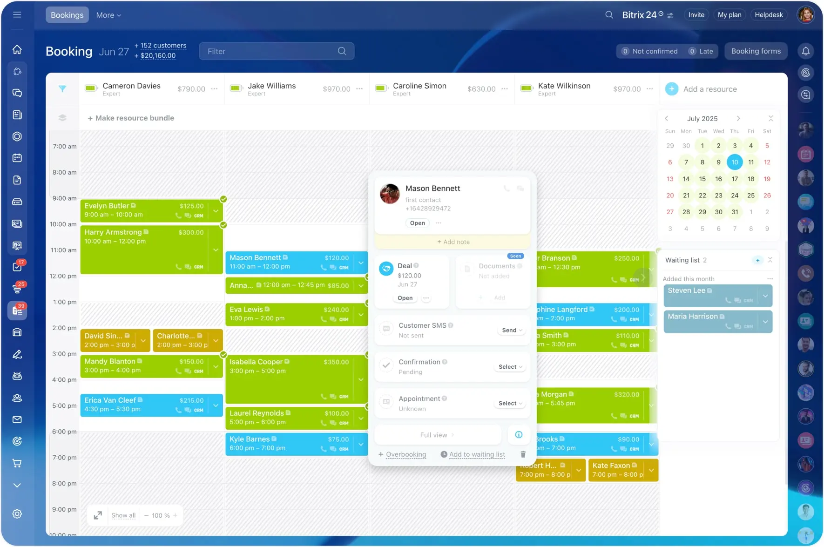Toggle the Late bookings filter

click(701, 51)
